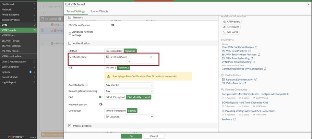
Task: Select Specify user group option
Action: (x=132, y=111)
